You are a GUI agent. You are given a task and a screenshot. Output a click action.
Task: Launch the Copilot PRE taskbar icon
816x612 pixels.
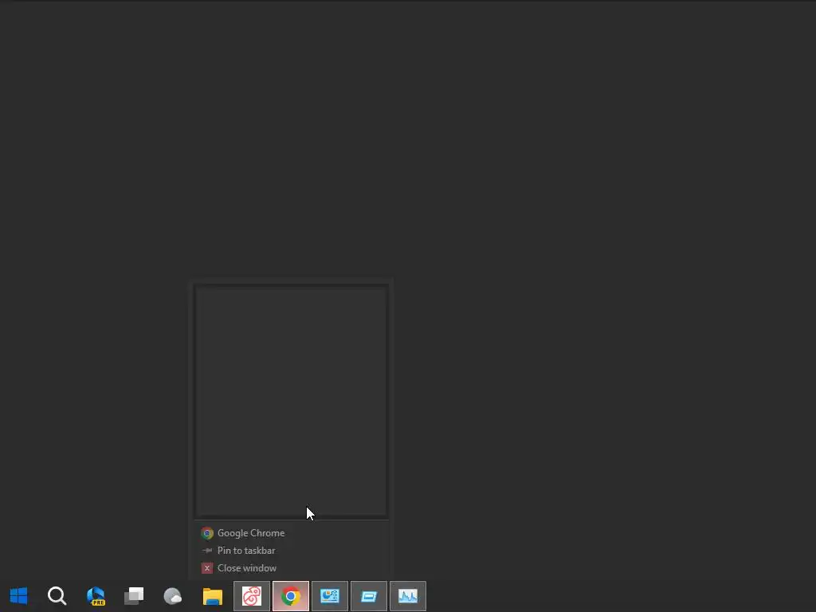96,596
